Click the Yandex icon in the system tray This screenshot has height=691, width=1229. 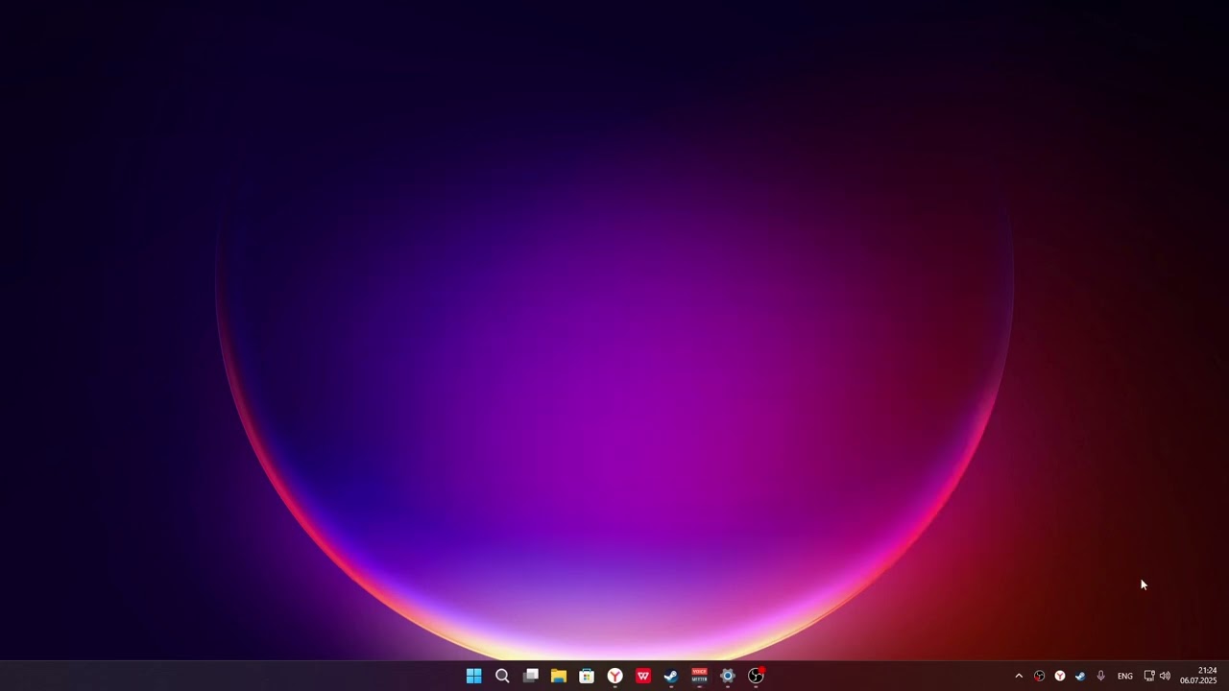pos(1060,676)
